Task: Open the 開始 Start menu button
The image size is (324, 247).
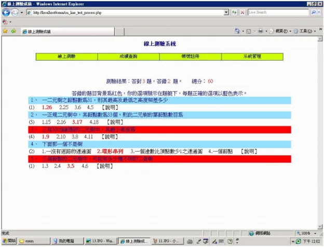Action: (9, 241)
